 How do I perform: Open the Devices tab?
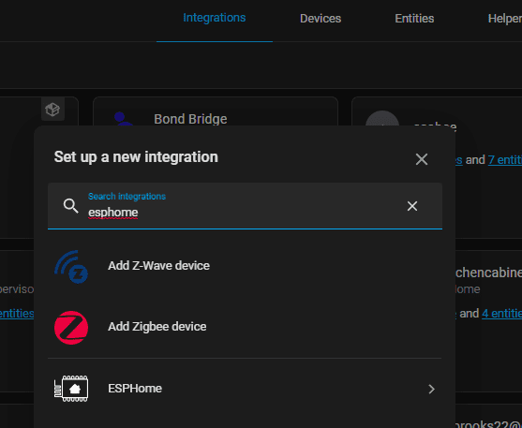(x=321, y=19)
